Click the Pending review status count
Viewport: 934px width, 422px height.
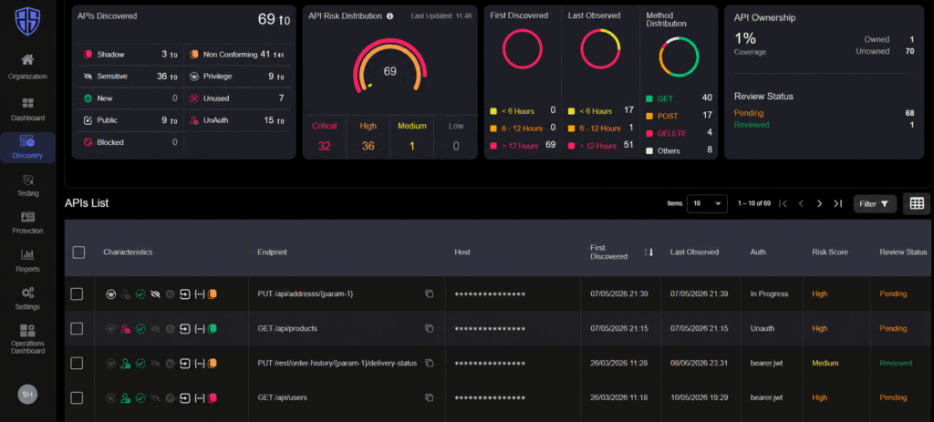pyautogui.click(x=909, y=113)
